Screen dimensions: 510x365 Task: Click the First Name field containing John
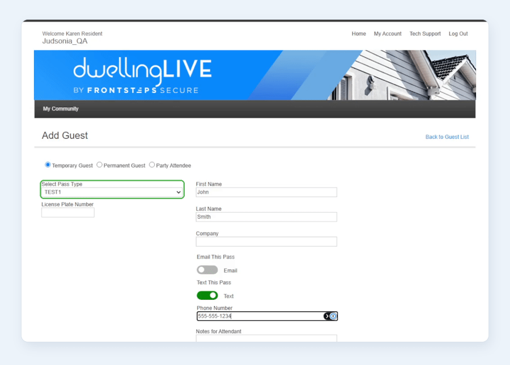coord(266,192)
